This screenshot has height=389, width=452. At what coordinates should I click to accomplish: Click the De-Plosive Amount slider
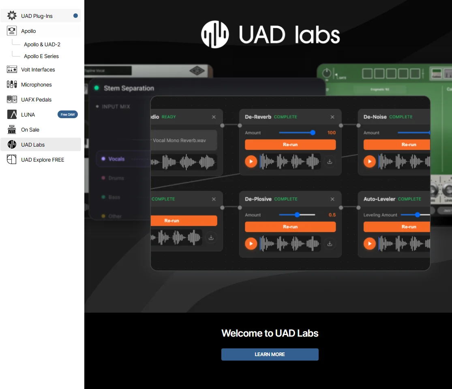pos(297,215)
